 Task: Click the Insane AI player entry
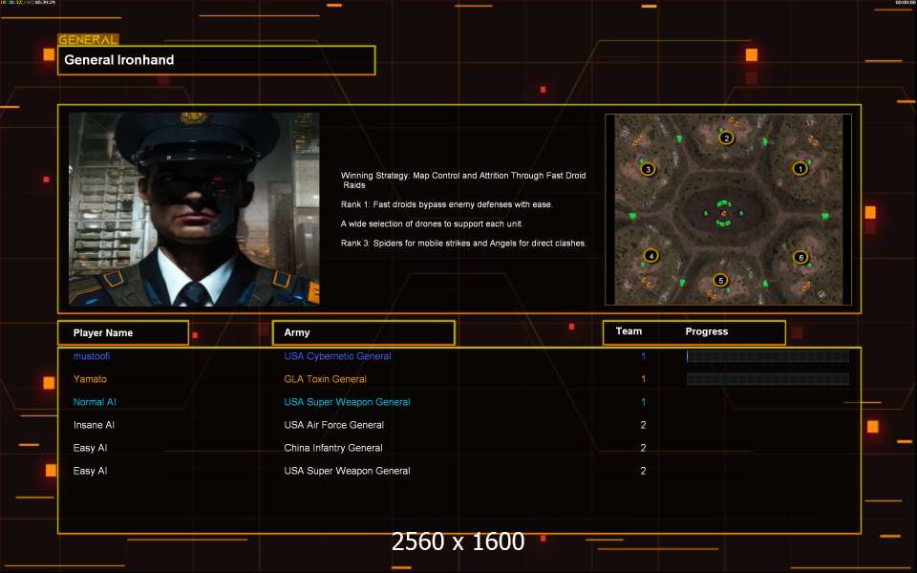pos(94,425)
